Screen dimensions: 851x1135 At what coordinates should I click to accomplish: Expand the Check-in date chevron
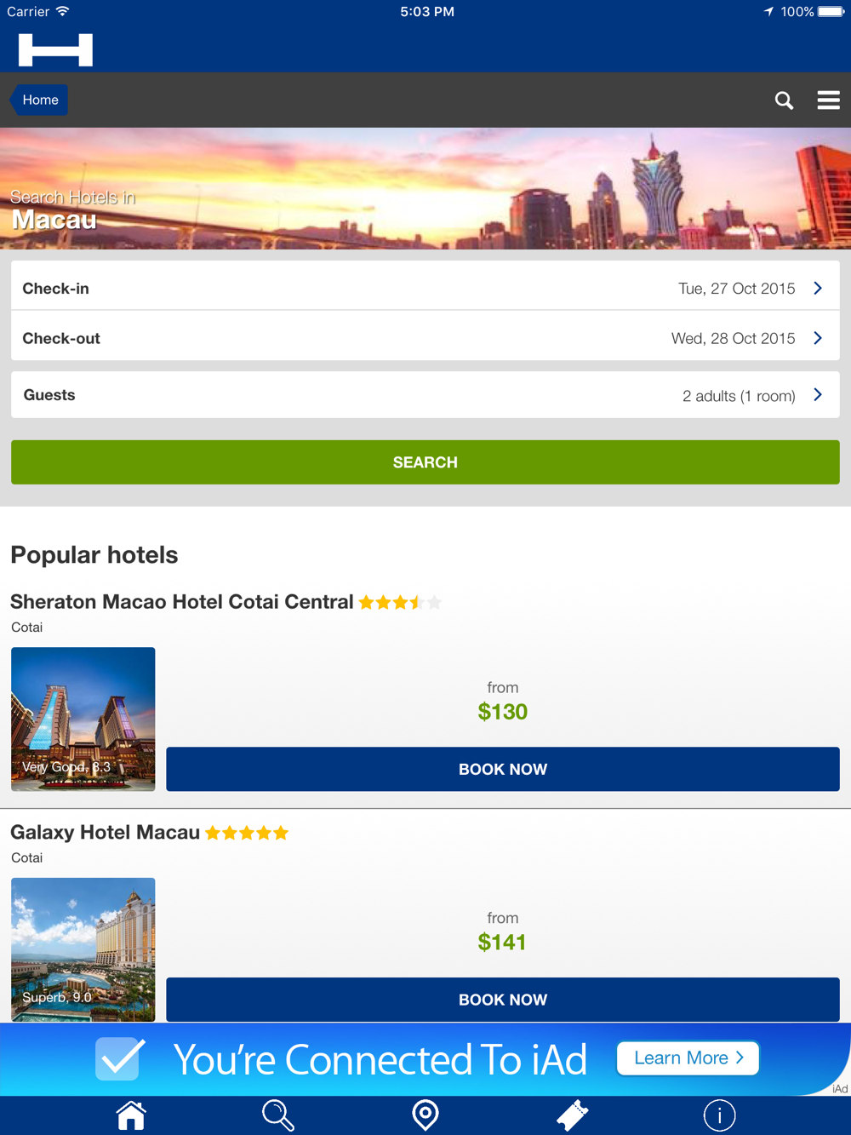[818, 289]
